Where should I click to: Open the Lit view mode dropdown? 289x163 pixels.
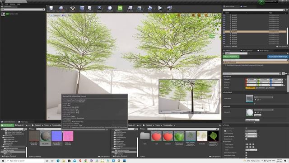(x=64, y=15)
